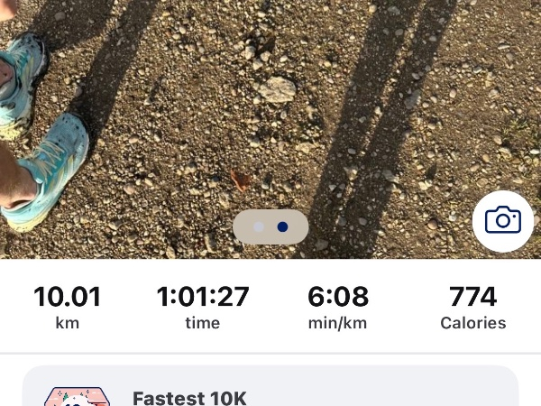Screen dimensions: 541x406
Task: Click the Fastest 10K title text
Action: pos(189,399)
